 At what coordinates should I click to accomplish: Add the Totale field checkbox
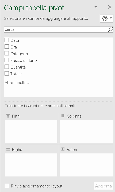pyautogui.click(x=7, y=73)
